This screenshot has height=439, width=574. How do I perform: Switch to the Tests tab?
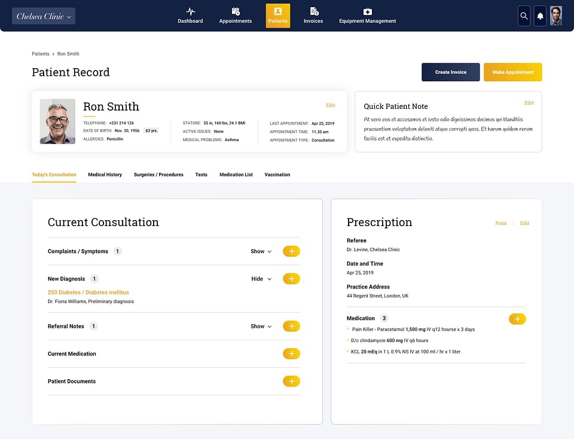201,175
